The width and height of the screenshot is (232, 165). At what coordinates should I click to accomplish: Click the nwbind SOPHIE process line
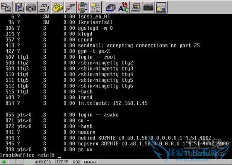coord(108,138)
